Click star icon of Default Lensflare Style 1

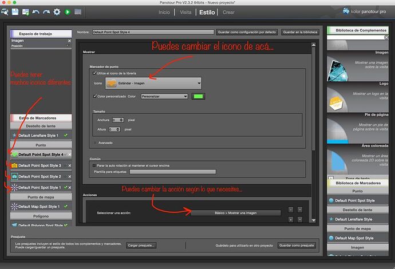[x=14, y=135]
